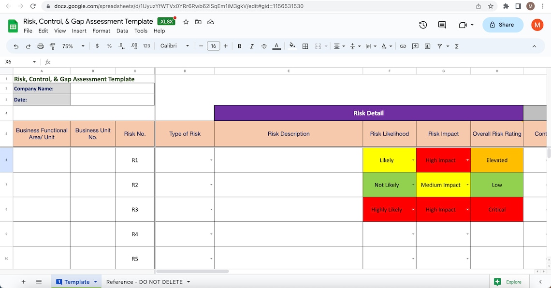Click the Share button

pos(503,25)
